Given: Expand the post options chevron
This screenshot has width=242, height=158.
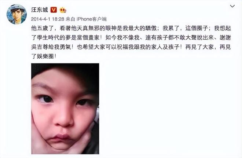Looking at the screenshot, I should (232, 6).
